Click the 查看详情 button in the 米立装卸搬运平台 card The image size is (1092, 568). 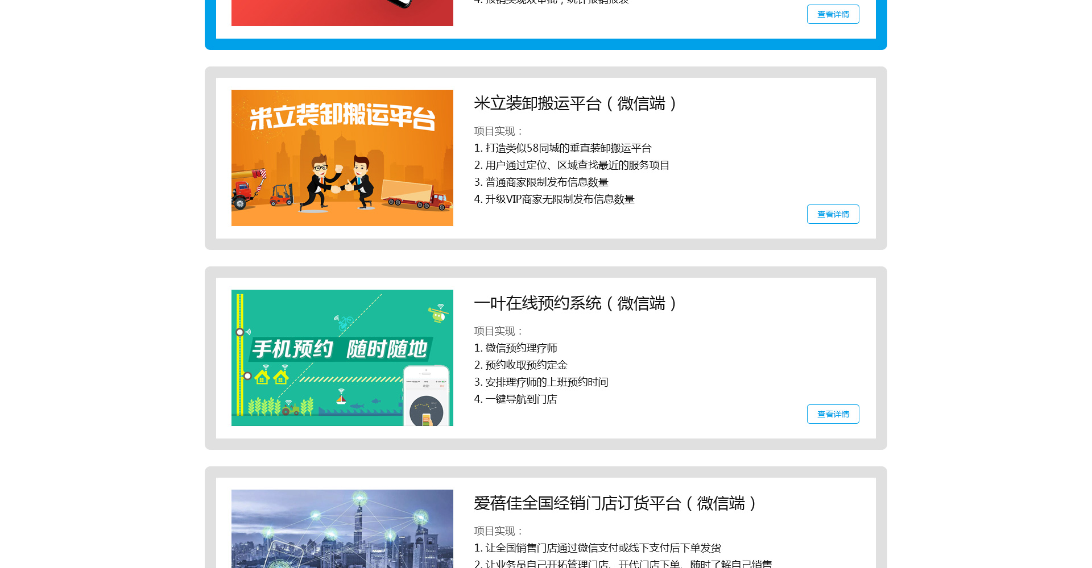(833, 214)
